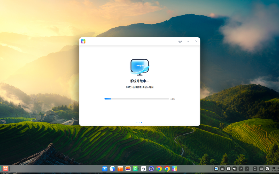Open the orange App Store in dock
The height and width of the screenshot is (174, 279).
click(120, 169)
